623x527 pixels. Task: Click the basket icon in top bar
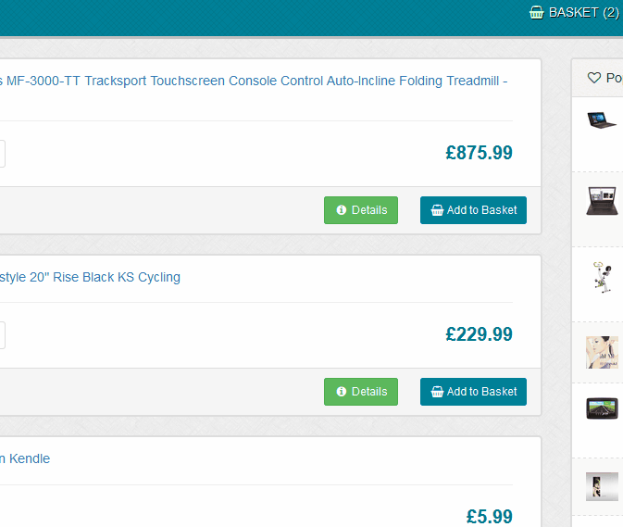pos(536,13)
